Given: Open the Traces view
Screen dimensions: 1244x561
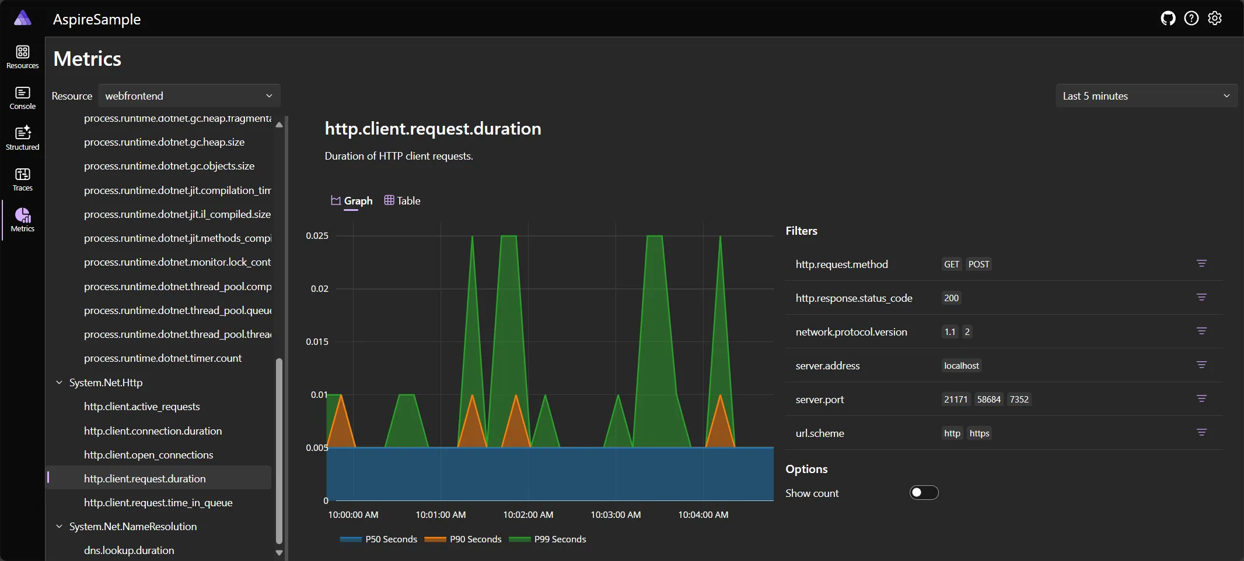Looking at the screenshot, I should coord(22,178).
